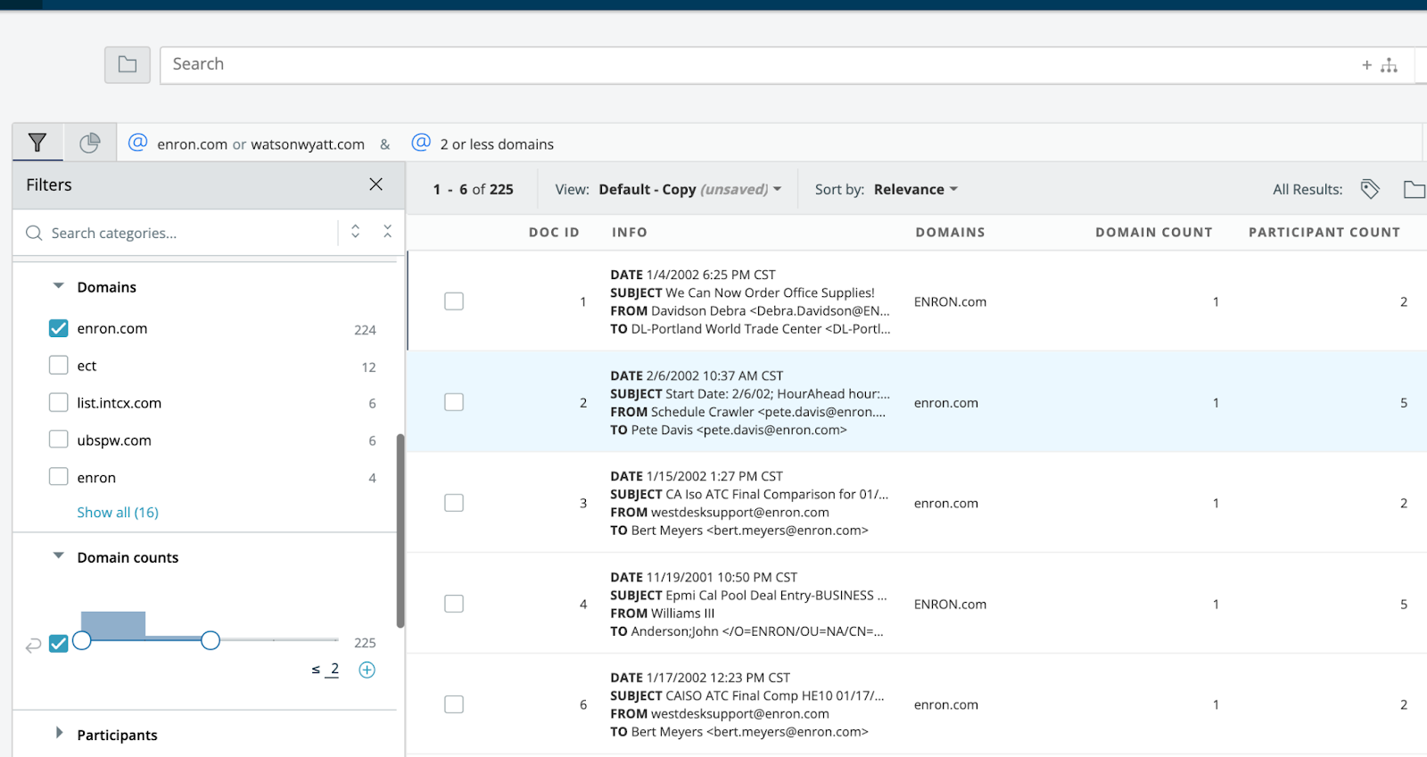The height and width of the screenshot is (757, 1427).
Task: Click the Show all (16) link
Action: pyautogui.click(x=118, y=513)
